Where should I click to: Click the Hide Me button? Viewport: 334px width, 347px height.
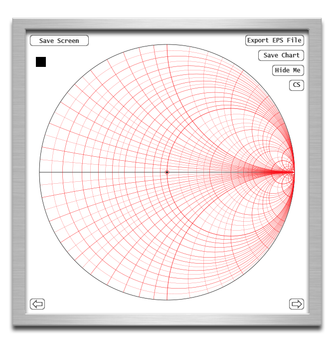point(288,70)
